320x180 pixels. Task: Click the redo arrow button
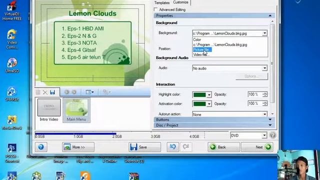[x=185, y=147]
